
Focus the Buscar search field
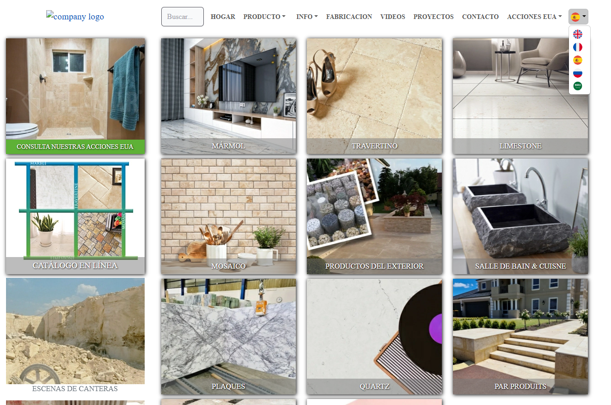coord(182,17)
